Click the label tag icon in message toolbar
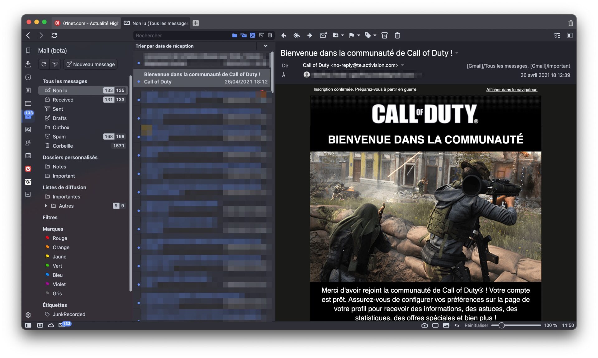The image size is (598, 358). (368, 35)
